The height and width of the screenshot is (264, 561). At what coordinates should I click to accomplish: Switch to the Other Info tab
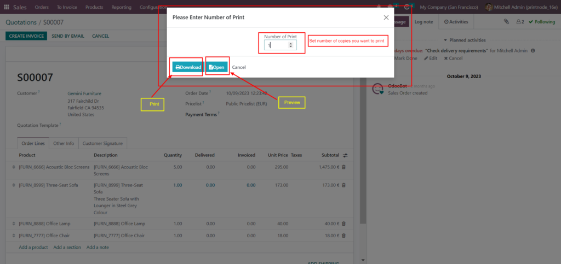pos(64,143)
